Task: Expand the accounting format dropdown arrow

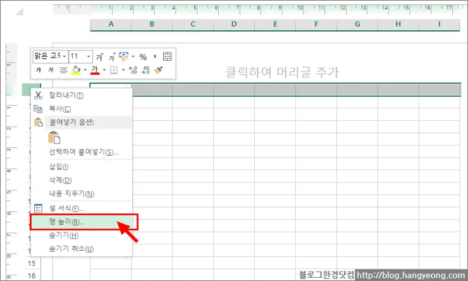Action: pyautogui.click(x=133, y=56)
